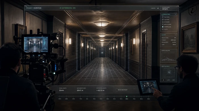The image size is (199, 111).
Task: Click the Format ARRI RAW value
Action: (173, 40)
